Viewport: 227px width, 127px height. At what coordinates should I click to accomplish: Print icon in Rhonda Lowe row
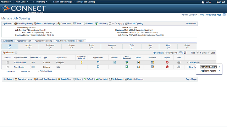(x=179, y=62)
